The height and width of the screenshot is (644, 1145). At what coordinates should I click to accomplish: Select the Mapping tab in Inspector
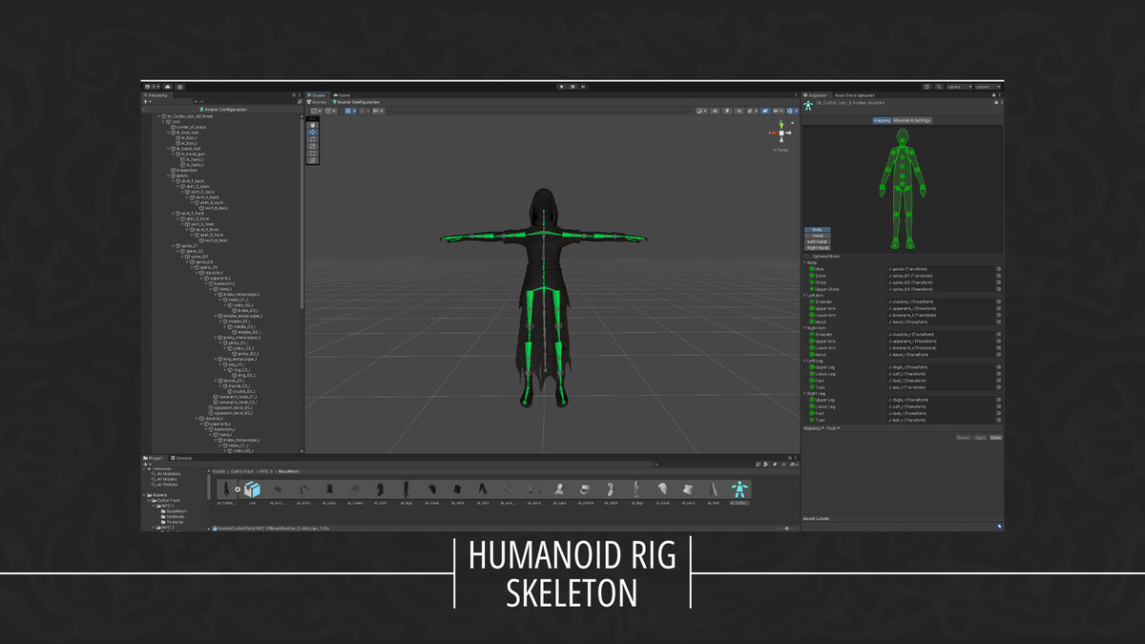pos(882,120)
